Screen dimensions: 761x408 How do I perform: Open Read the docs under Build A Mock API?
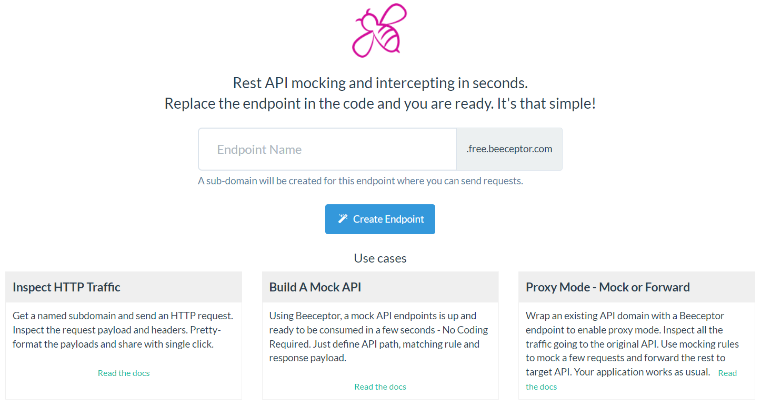click(x=380, y=386)
